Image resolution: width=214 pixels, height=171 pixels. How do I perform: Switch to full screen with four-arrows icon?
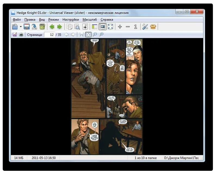click(x=110, y=27)
